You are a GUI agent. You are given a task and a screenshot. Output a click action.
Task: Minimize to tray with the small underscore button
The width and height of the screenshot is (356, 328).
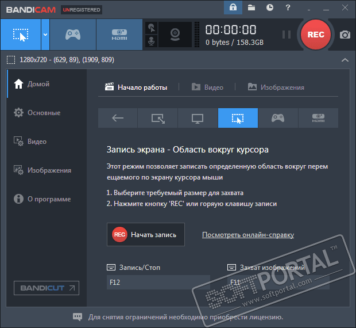[309, 9]
